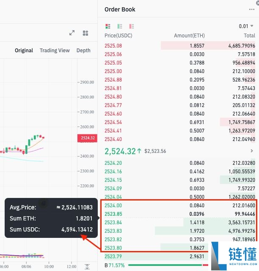Click last price 2,524.32
Image resolution: width=259 pixels, height=271 pixels.
tap(120, 151)
